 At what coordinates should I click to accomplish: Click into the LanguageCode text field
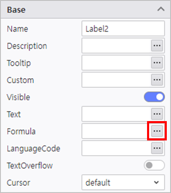click(x=116, y=148)
